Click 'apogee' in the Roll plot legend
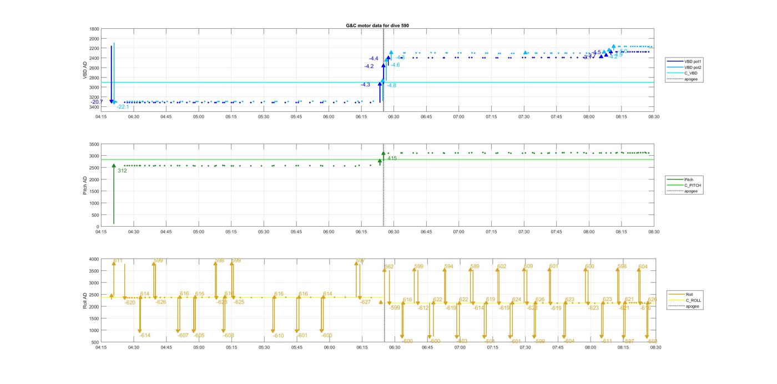Viewport: 777px width, 384px height. pyautogui.click(x=692, y=306)
